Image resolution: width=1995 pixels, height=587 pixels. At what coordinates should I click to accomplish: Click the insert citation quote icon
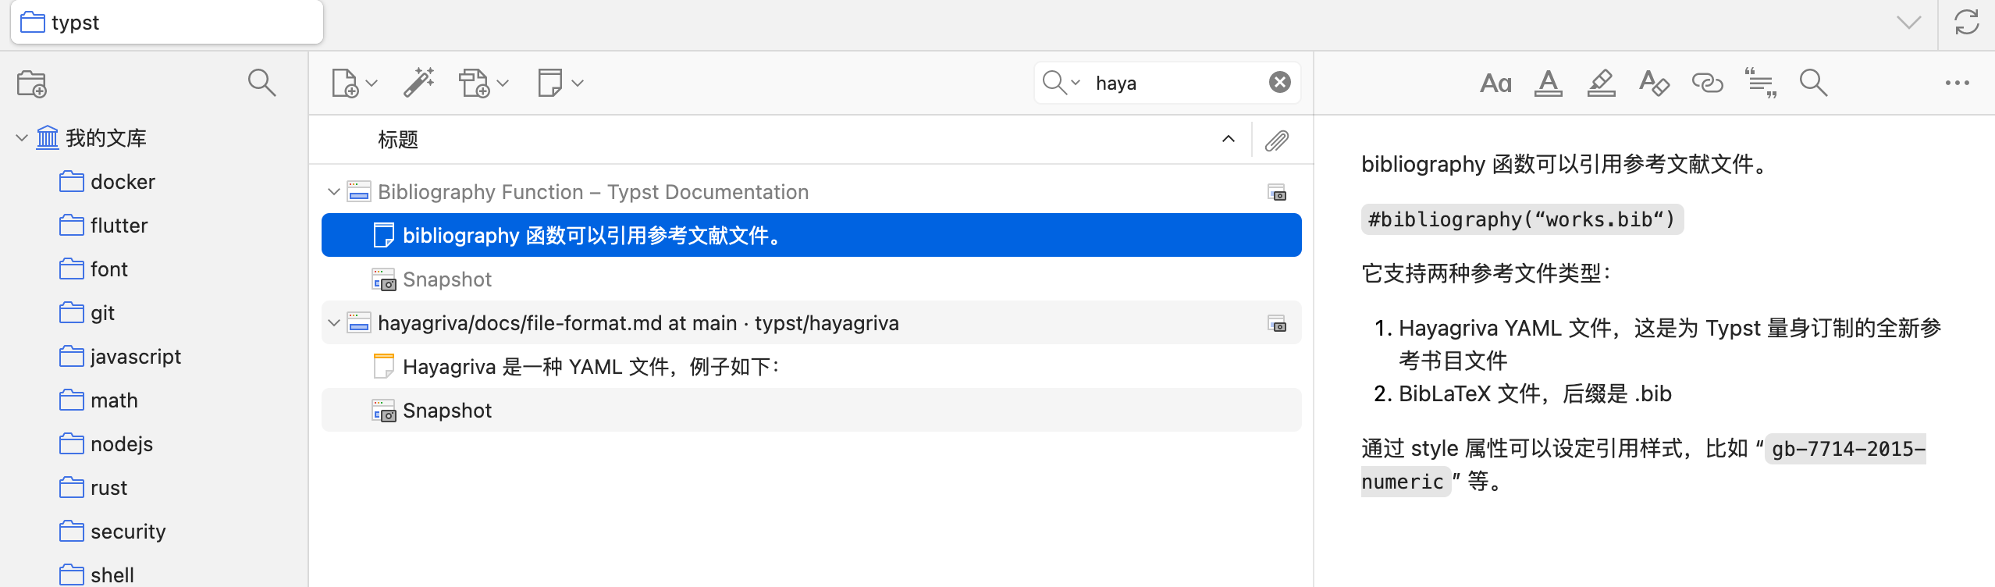1761,83
